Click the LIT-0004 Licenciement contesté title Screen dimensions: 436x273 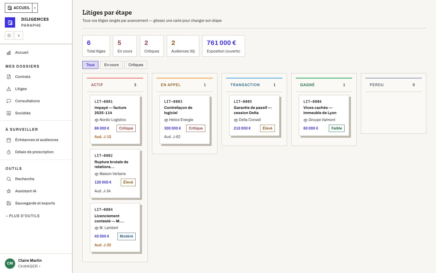[109, 218]
